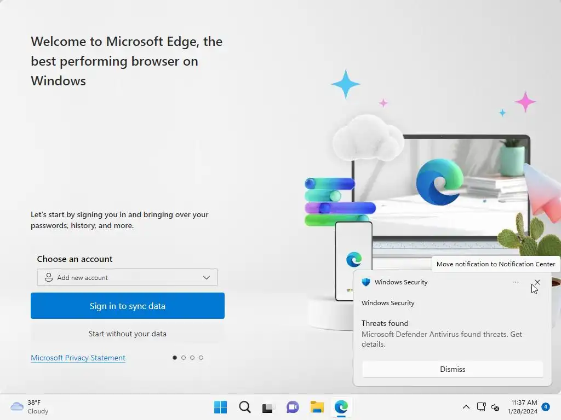
Task: Click the dropdown chevron arrow
Action: 207,277
